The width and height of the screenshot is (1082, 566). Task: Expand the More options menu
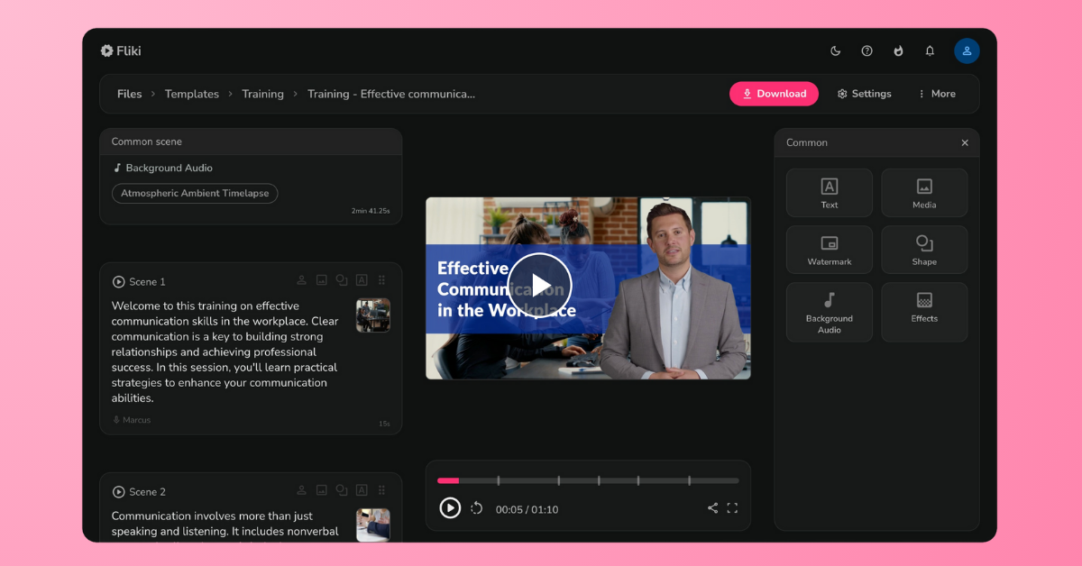click(936, 94)
